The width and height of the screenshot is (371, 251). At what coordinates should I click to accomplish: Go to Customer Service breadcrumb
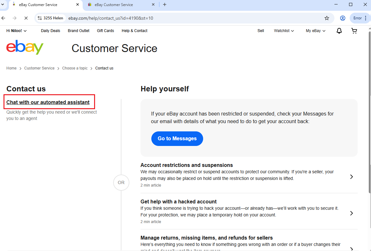click(x=39, y=68)
